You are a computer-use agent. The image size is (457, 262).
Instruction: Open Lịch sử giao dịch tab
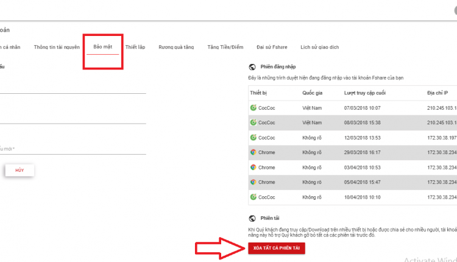pos(320,47)
